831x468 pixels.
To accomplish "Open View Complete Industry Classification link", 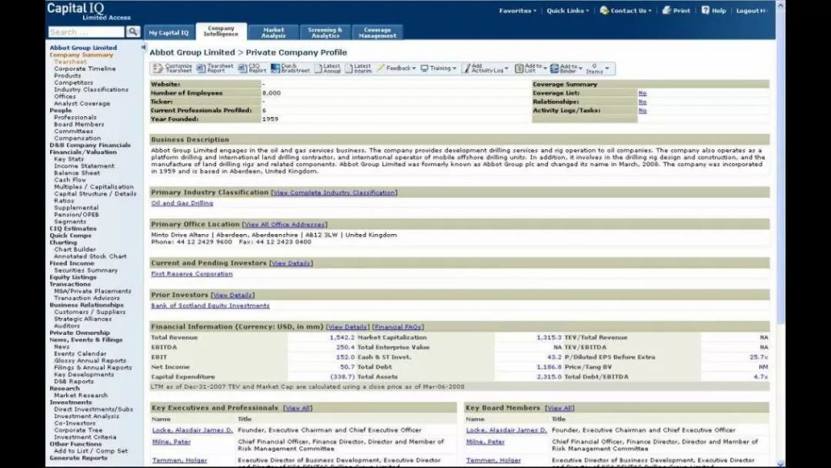I will click(x=334, y=192).
